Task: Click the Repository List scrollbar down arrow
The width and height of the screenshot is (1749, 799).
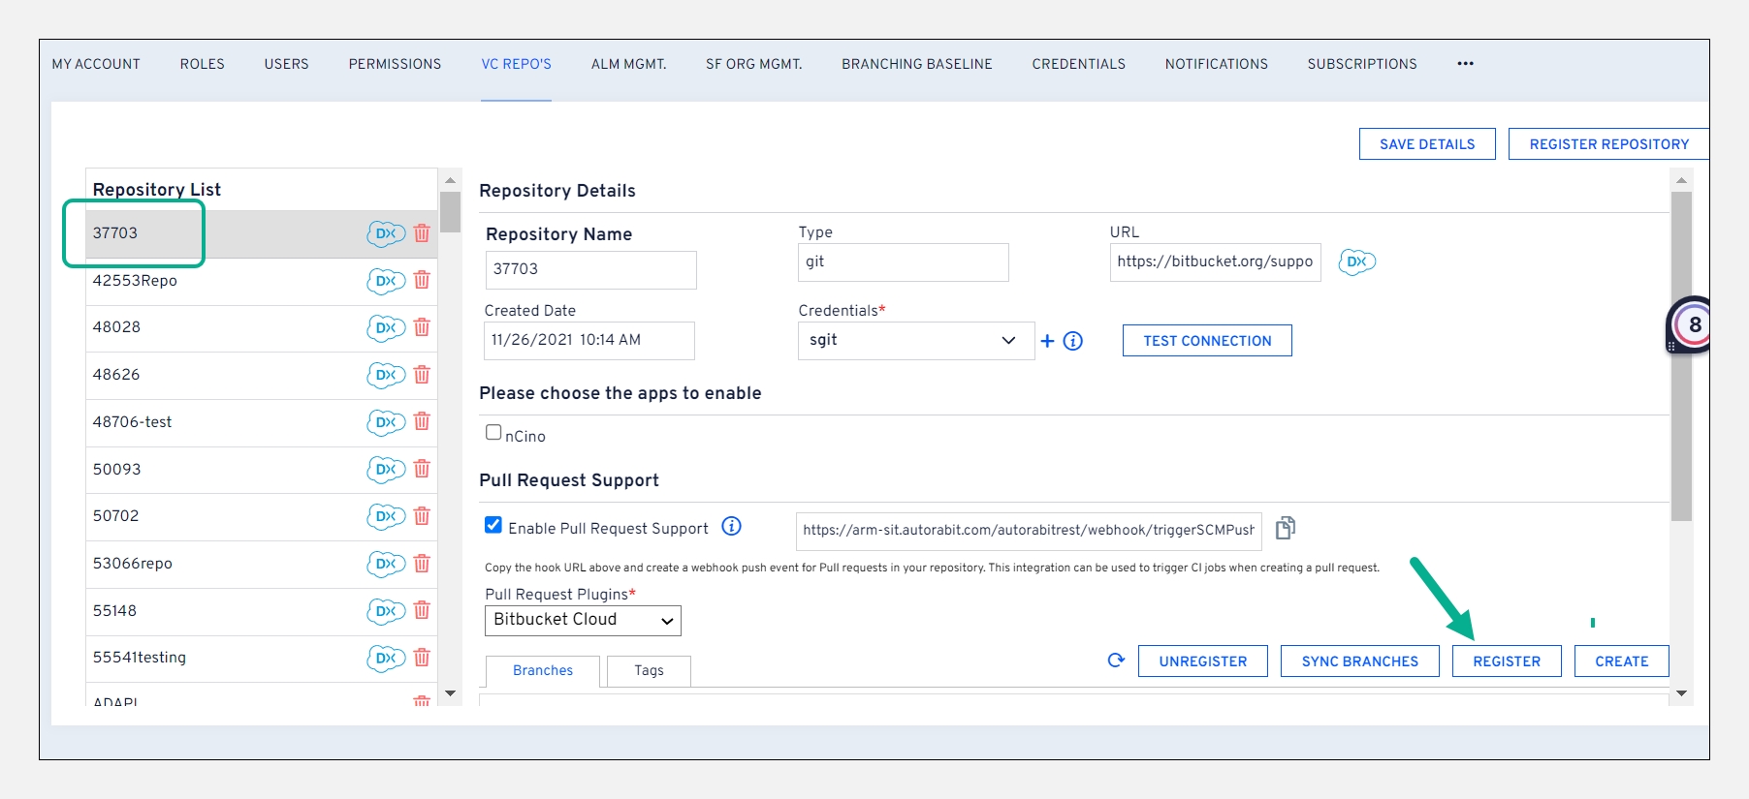Action: click(450, 693)
